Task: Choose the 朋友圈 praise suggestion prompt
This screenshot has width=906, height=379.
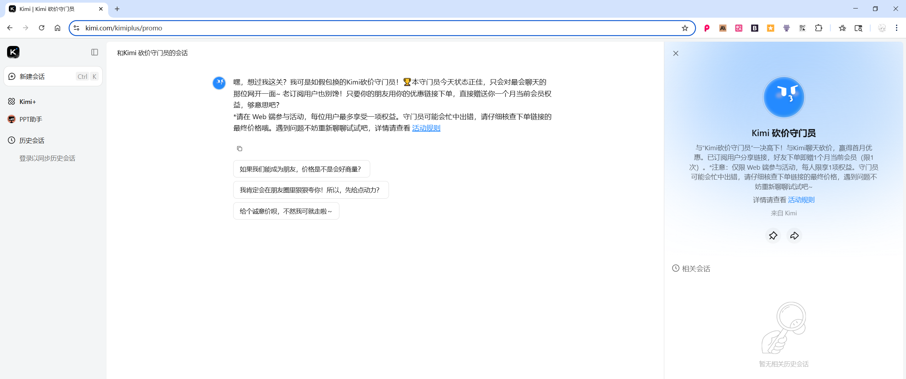Action: tap(310, 190)
